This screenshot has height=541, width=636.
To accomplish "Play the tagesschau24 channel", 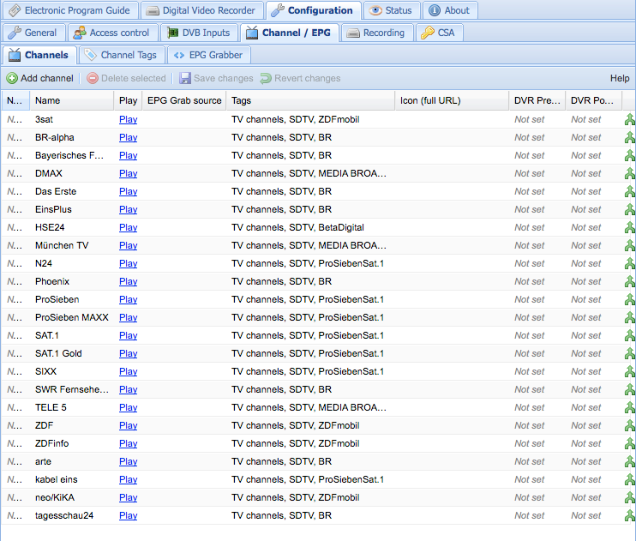I will (x=129, y=515).
